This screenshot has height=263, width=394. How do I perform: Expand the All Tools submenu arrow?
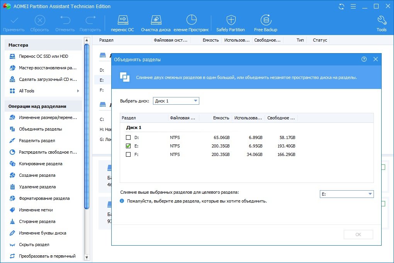(78, 91)
